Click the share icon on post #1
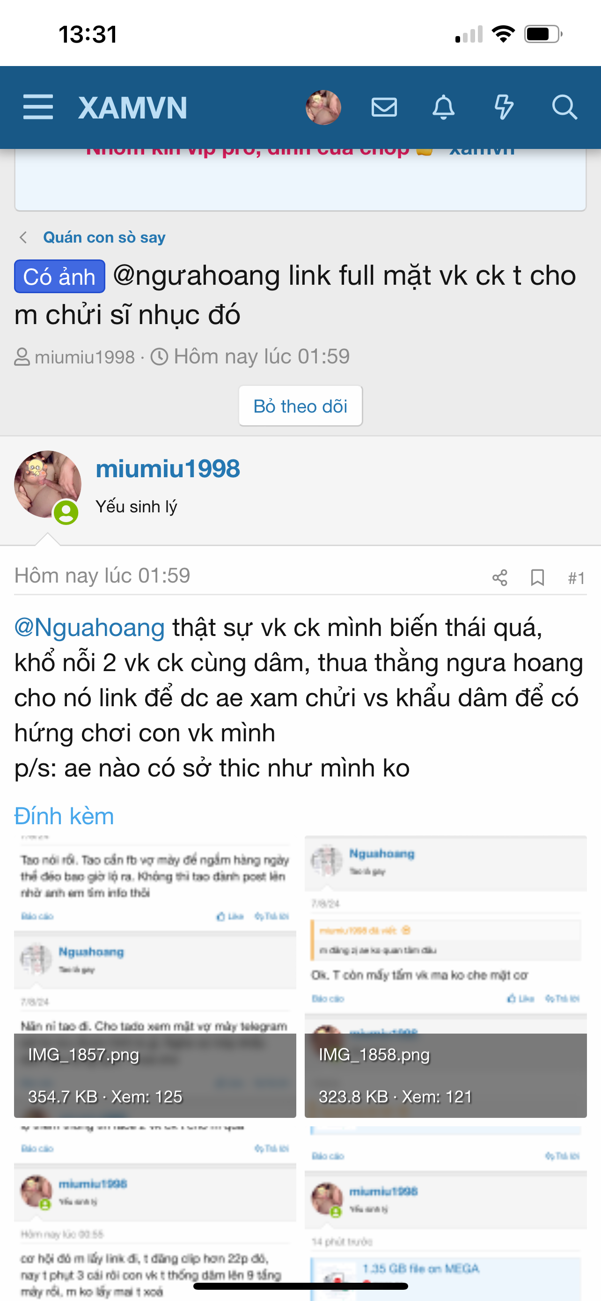Screen dimensions: 601x1301 (499, 577)
